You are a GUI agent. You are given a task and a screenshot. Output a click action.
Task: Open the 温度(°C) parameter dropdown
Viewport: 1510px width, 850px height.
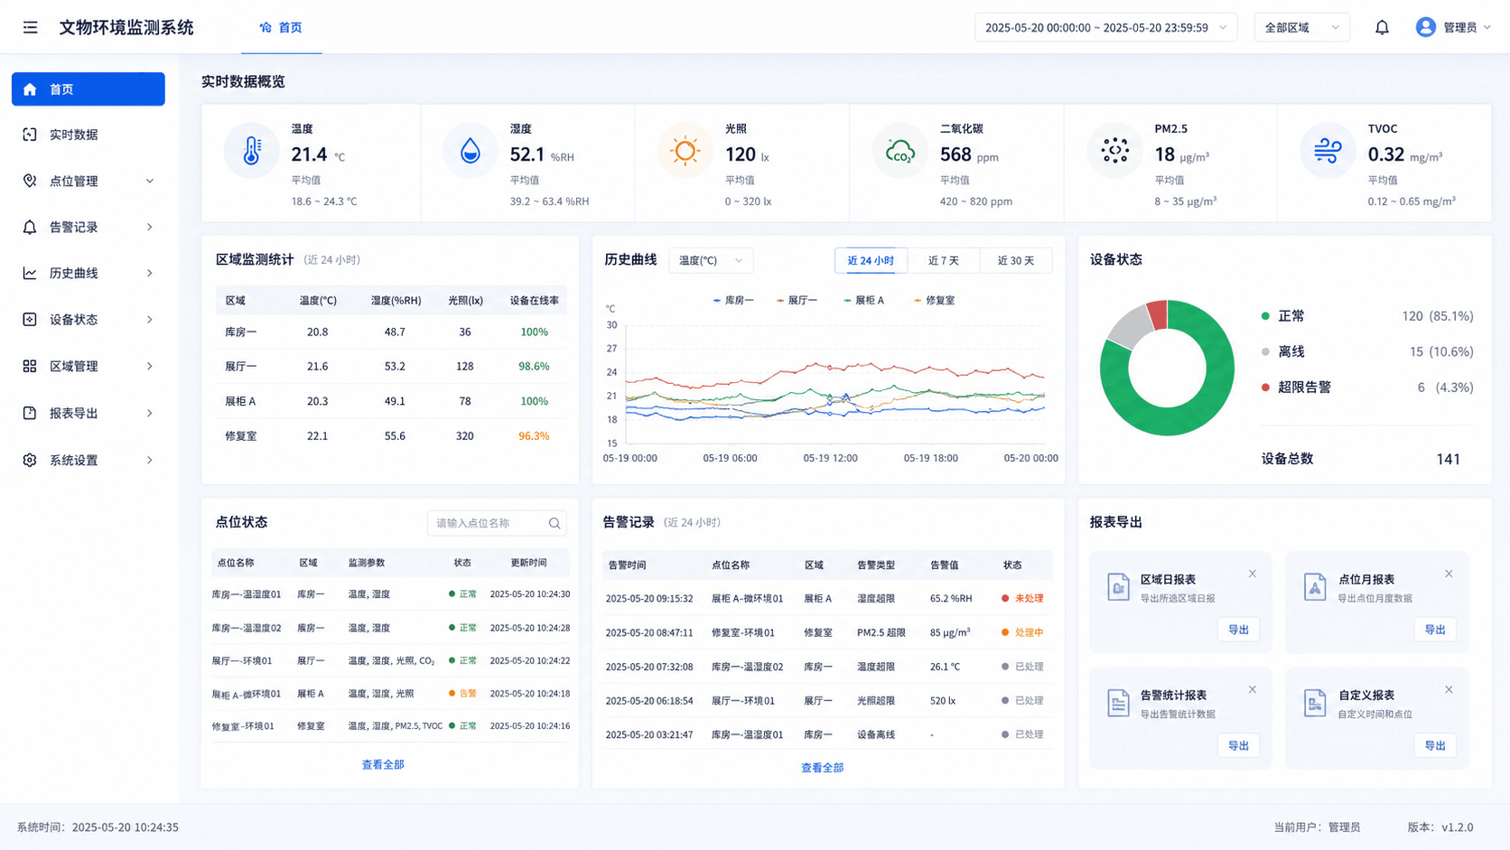pyautogui.click(x=711, y=260)
